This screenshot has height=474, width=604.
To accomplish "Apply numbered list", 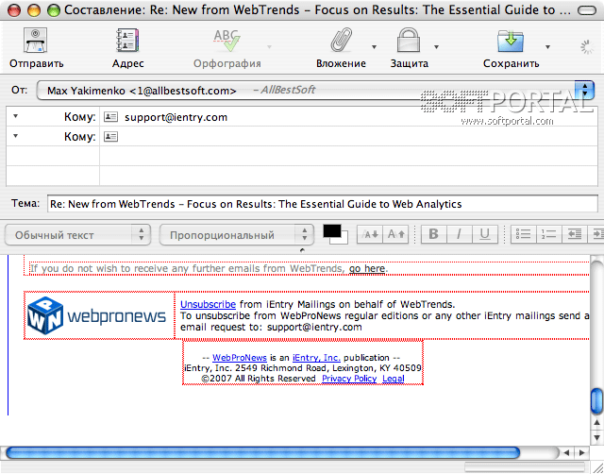I will pos(549,234).
